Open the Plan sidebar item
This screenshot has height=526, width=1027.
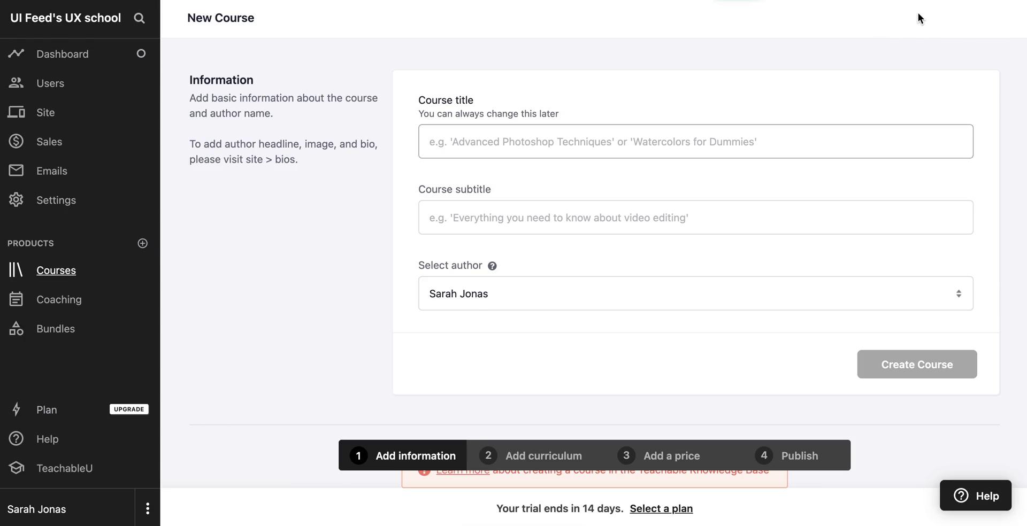[x=47, y=410]
